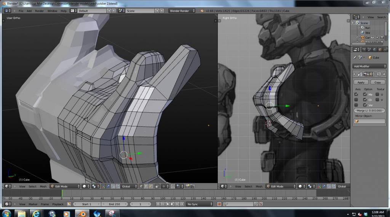390x217 pixels.
Task: Toggle the Merge option checkbox
Action: [x=365, y=94]
